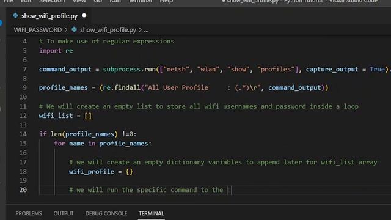Image resolution: width=391 pixels, height=220 pixels.
Task: Switch to the PROBLEMS panel tab
Action: click(x=29, y=213)
